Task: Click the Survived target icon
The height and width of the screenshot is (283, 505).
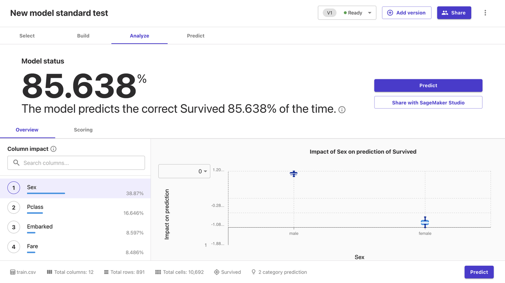Action: click(217, 272)
